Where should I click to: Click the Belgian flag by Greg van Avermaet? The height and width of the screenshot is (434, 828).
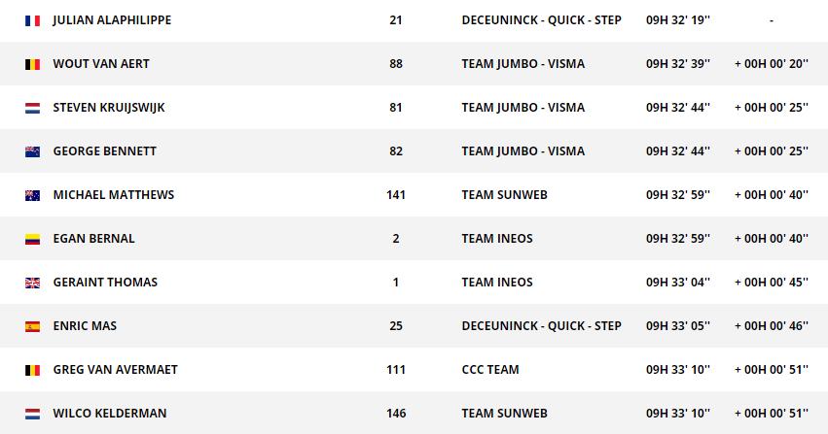(32, 370)
